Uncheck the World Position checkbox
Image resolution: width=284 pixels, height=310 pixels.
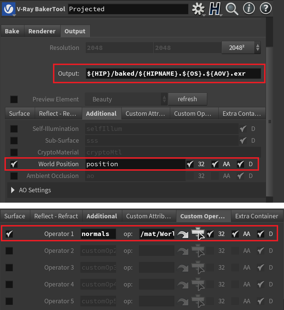point(14,164)
